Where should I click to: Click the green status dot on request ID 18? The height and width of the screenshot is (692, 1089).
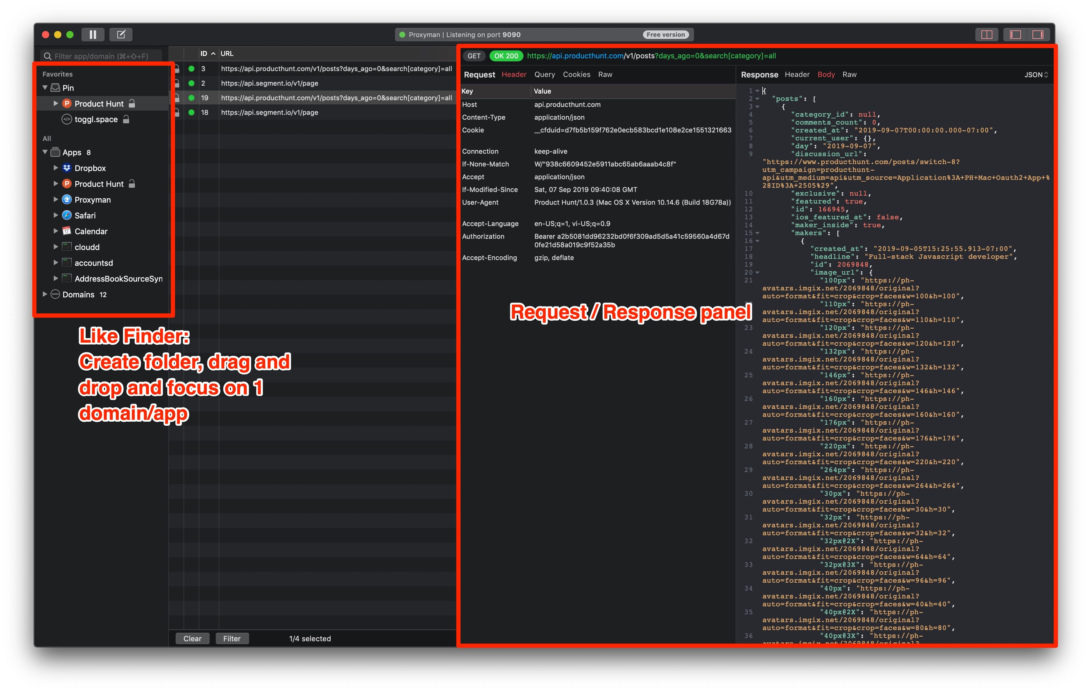pos(192,112)
